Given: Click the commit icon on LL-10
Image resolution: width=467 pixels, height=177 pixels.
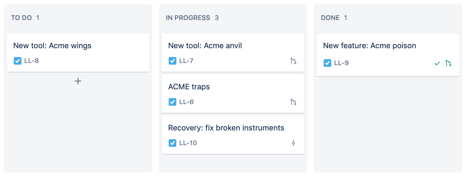Looking at the screenshot, I should tap(293, 143).
